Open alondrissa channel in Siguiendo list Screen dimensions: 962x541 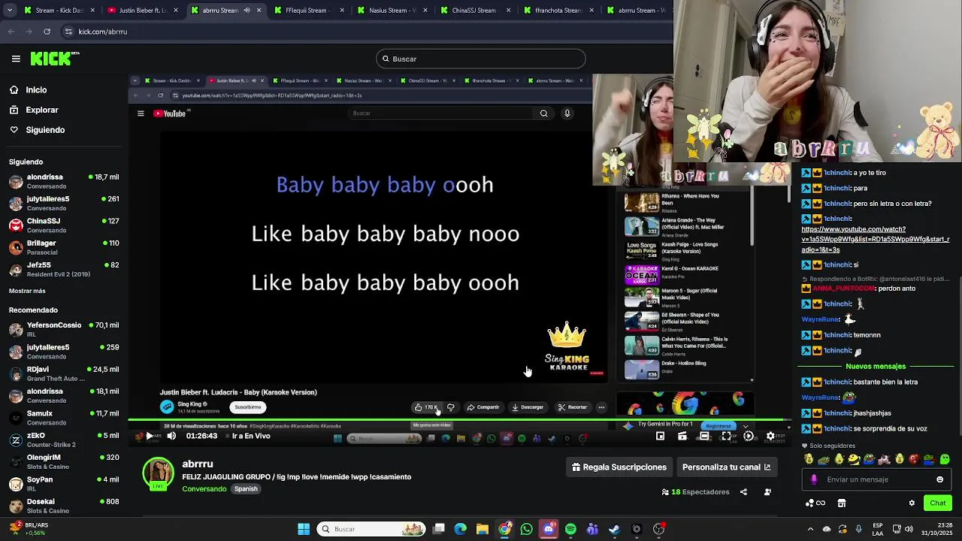(x=64, y=181)
